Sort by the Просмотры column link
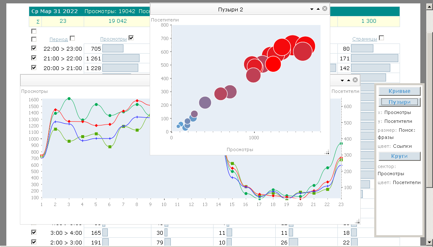The width and height of the screenshot is (433, 247). point(113,39)
